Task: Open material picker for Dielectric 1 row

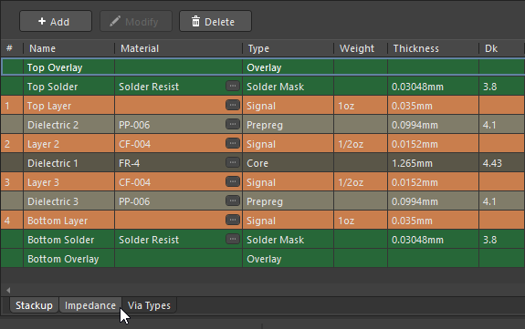Action: [233, 162]
